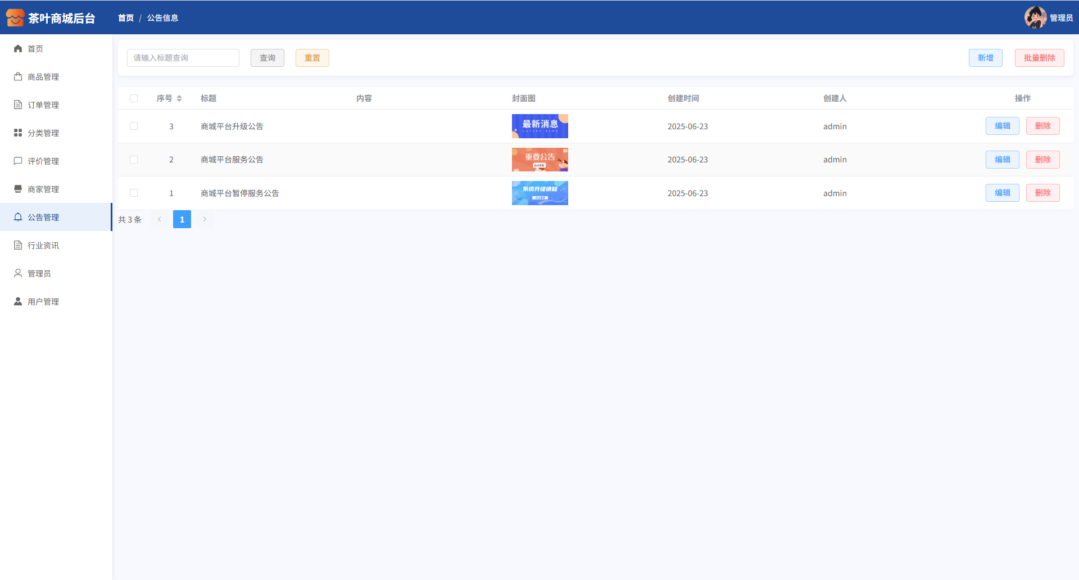The image size is (1079, 580).
Task: Go to next page using right chevron
Action: pos(205,219)
